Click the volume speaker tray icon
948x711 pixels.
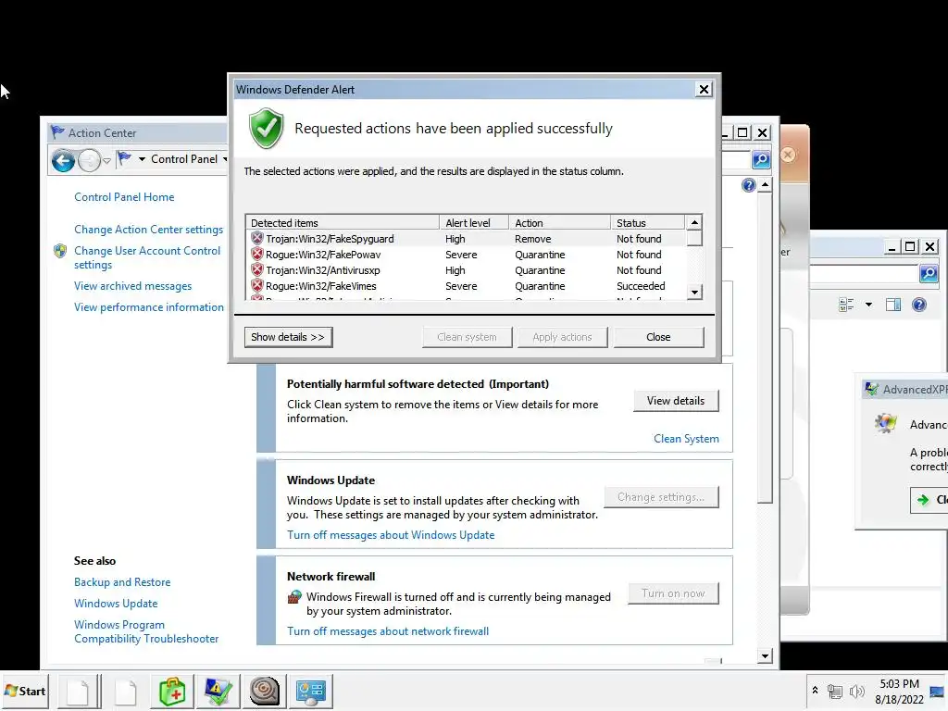tap(856, 691)
